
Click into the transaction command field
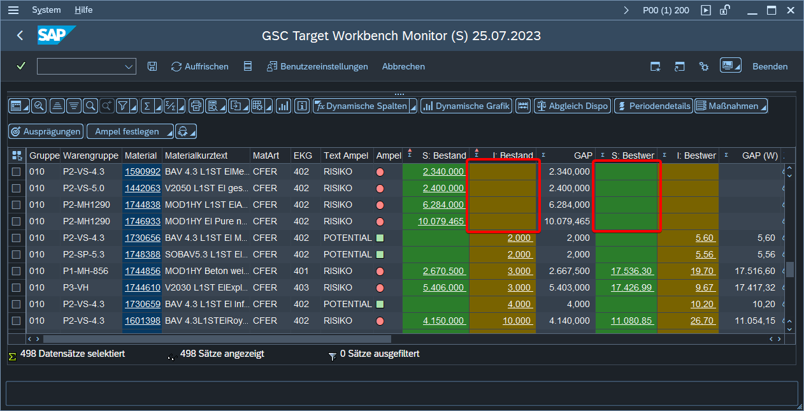coord(80,66)
